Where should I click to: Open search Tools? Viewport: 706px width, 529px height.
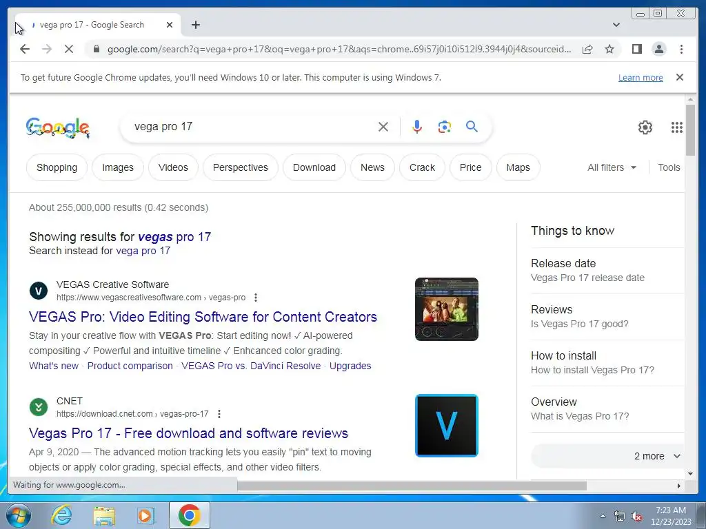pyautogui.click(x=669, y=167)
